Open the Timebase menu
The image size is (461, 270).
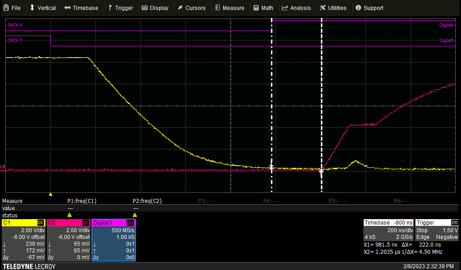point(81,8)
